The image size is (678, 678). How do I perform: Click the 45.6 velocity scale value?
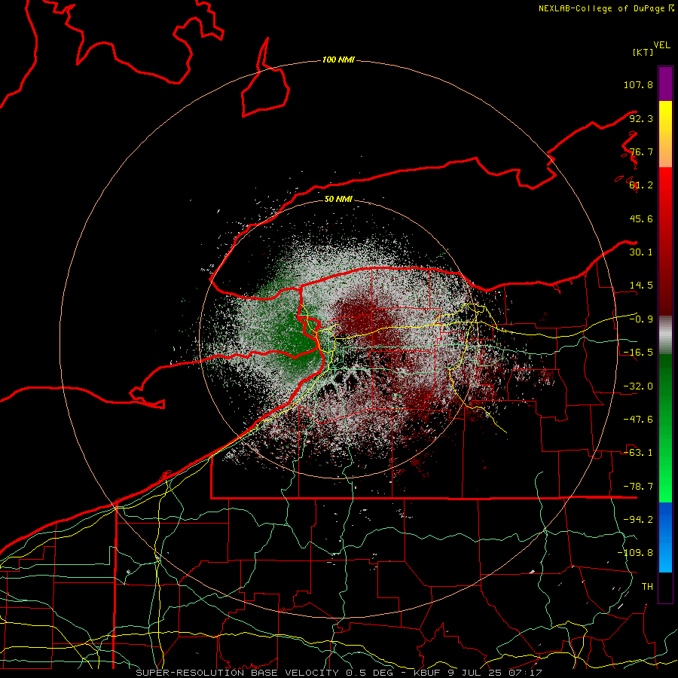pos(641,218)
